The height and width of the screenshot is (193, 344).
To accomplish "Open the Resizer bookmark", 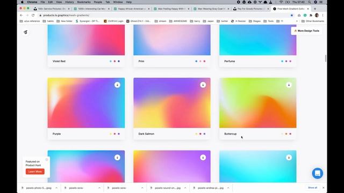I will click(239, 21).
